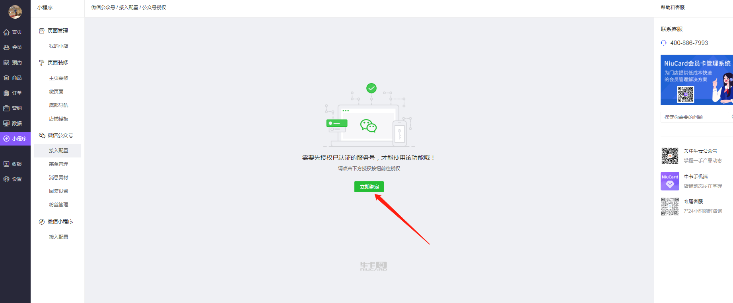This screenshot has width=733, height=303.
Task: View the 数据 statistics sidebar icon
Action: 6,123
